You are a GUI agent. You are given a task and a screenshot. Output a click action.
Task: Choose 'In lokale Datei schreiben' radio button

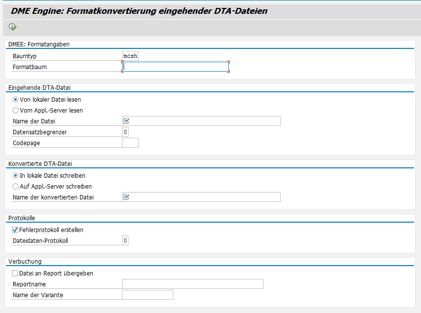16,176
